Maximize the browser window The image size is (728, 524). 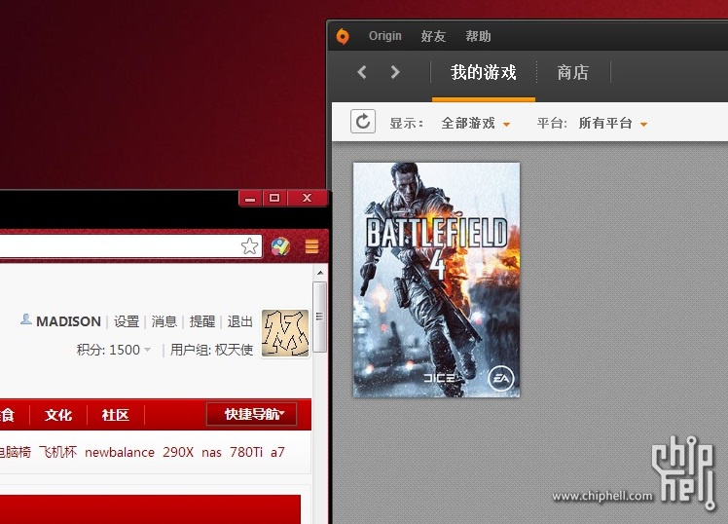click(x=274, y=199)
